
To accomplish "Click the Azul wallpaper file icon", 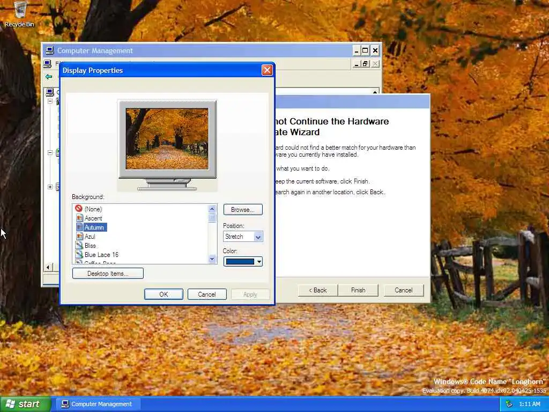I will pyautogui.click(x=79, y=236).
